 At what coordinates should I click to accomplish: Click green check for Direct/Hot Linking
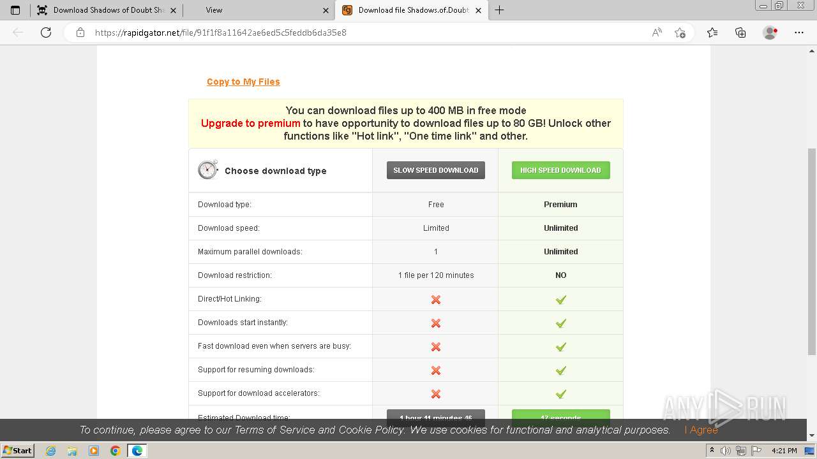pyautogui.click(x=561, y=300)
